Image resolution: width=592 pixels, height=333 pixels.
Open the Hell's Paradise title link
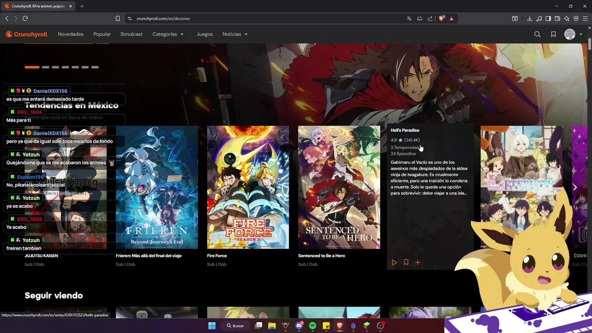[x=405, y=130]
